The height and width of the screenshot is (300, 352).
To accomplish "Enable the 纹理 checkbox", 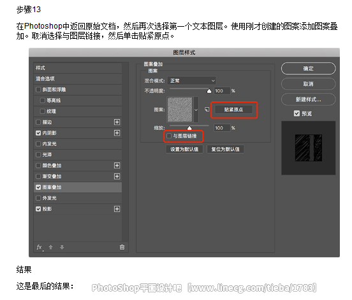I will coord(42,111).
